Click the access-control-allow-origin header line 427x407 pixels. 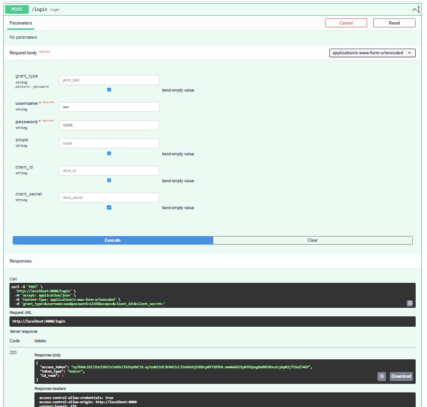click(x=88, y=402)
